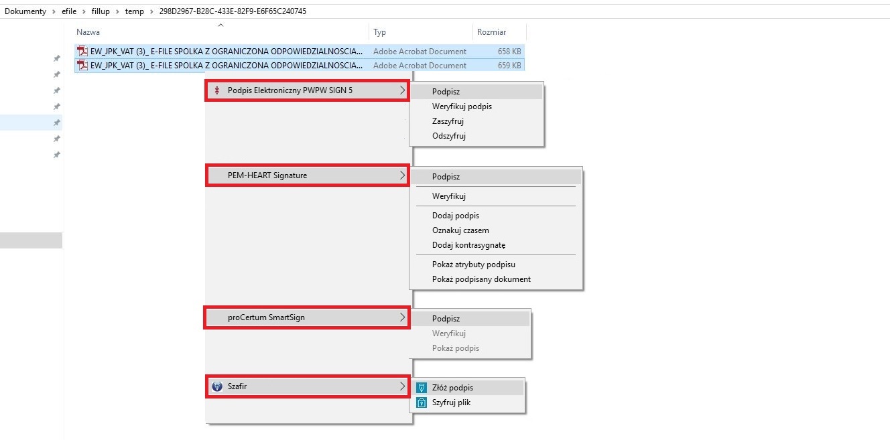Open the breadcrumb chevron after efile
The height and width of the screenshot is (440, 890).
(x=84, y=11)
